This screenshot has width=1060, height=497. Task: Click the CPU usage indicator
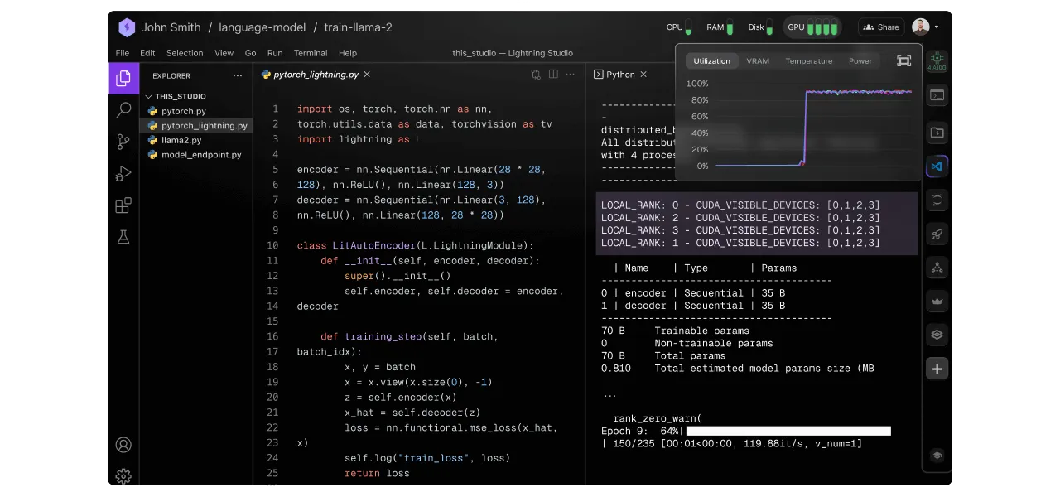coord(679,27)
